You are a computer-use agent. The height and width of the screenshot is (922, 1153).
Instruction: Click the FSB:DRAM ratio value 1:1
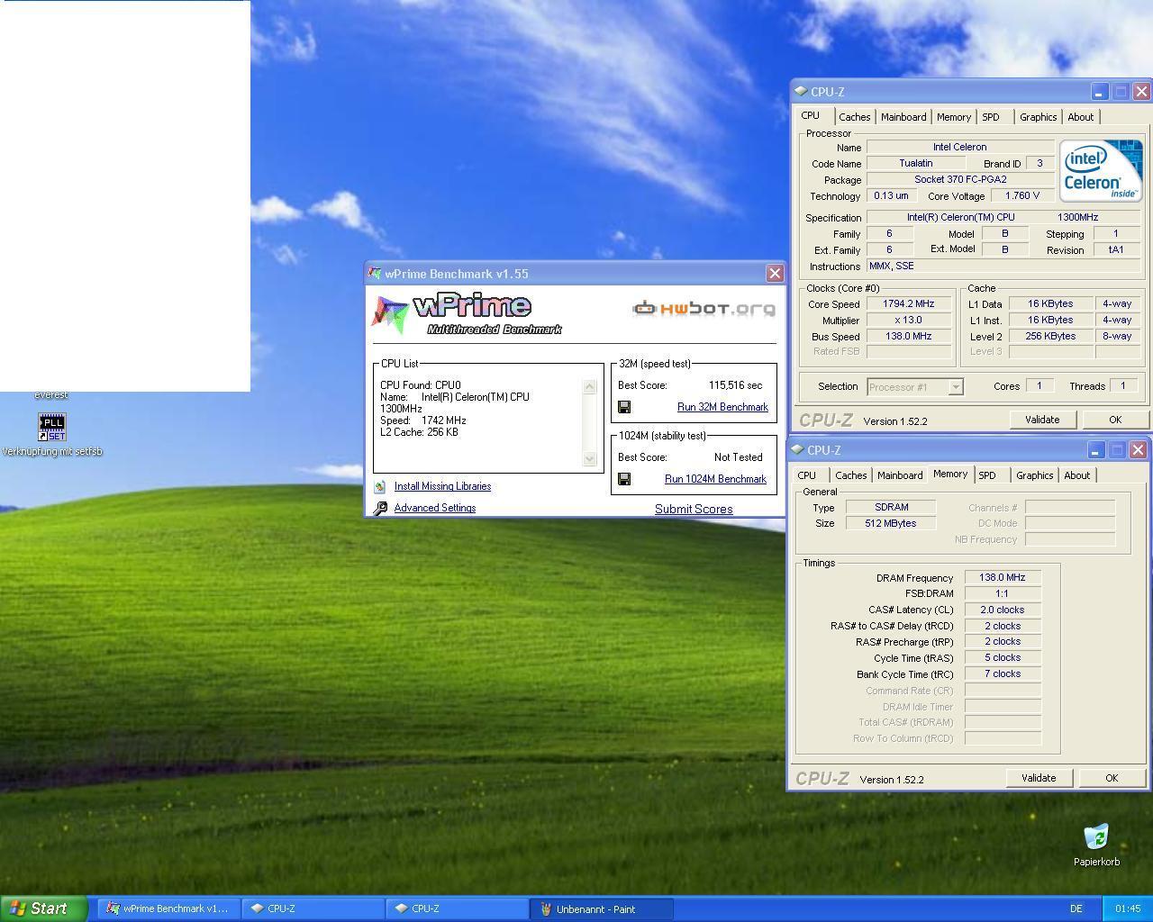point(1003,594)
